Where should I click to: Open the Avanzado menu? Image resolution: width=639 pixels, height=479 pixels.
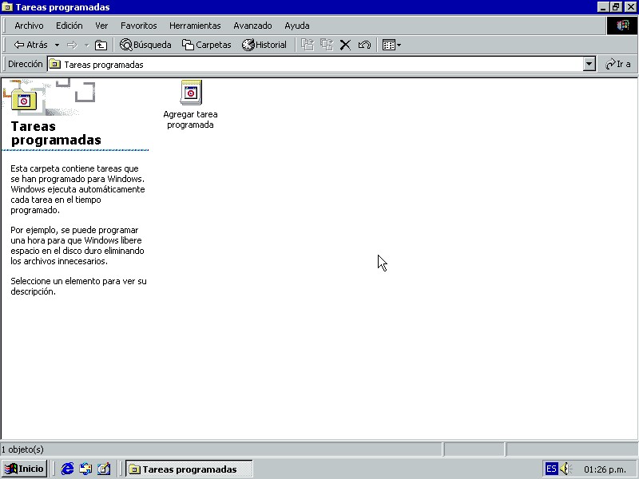click(x=252, y=26)
